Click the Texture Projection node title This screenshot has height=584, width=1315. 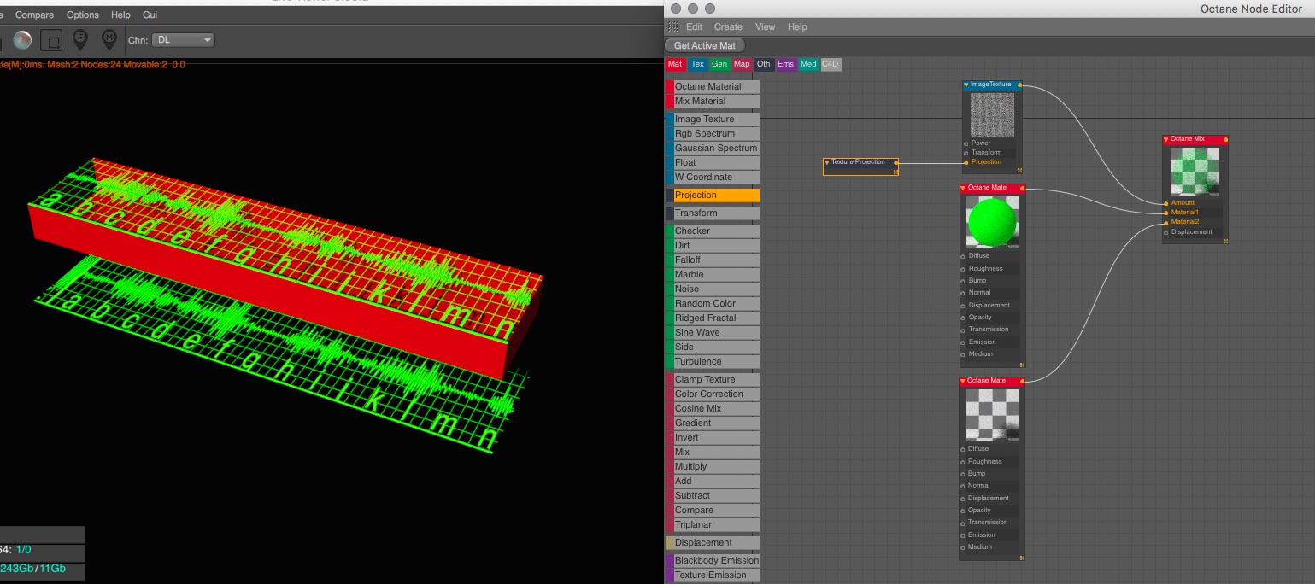point(859,162)
